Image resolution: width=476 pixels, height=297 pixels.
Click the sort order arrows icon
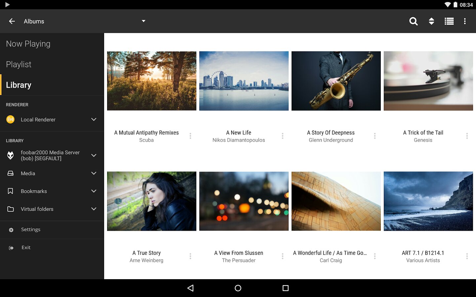coord(431,21)
